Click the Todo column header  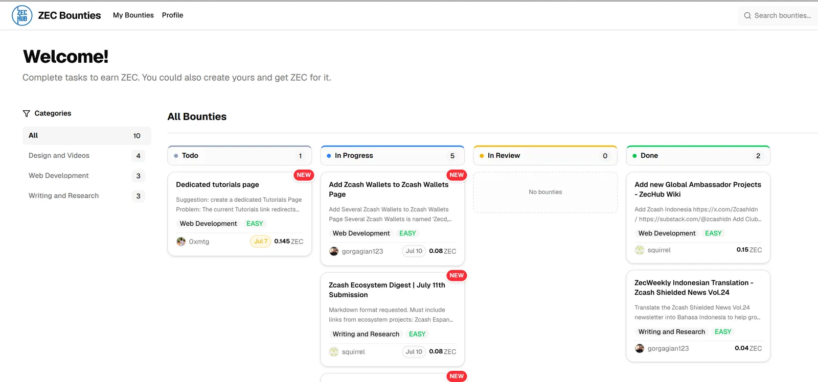240,156
